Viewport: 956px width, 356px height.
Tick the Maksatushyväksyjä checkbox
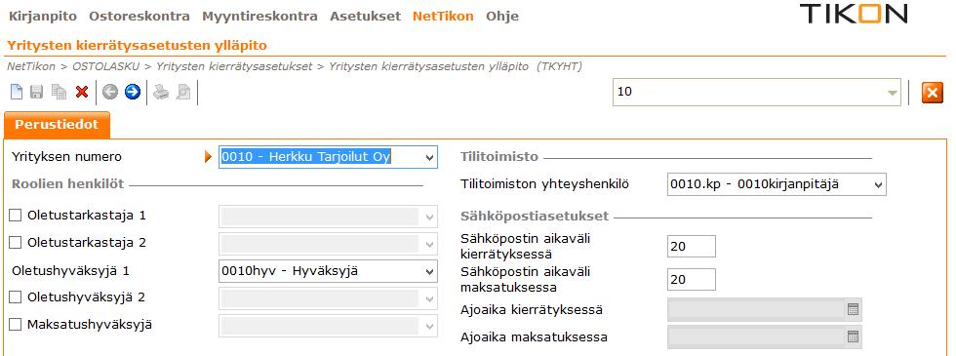coord(16,325)
